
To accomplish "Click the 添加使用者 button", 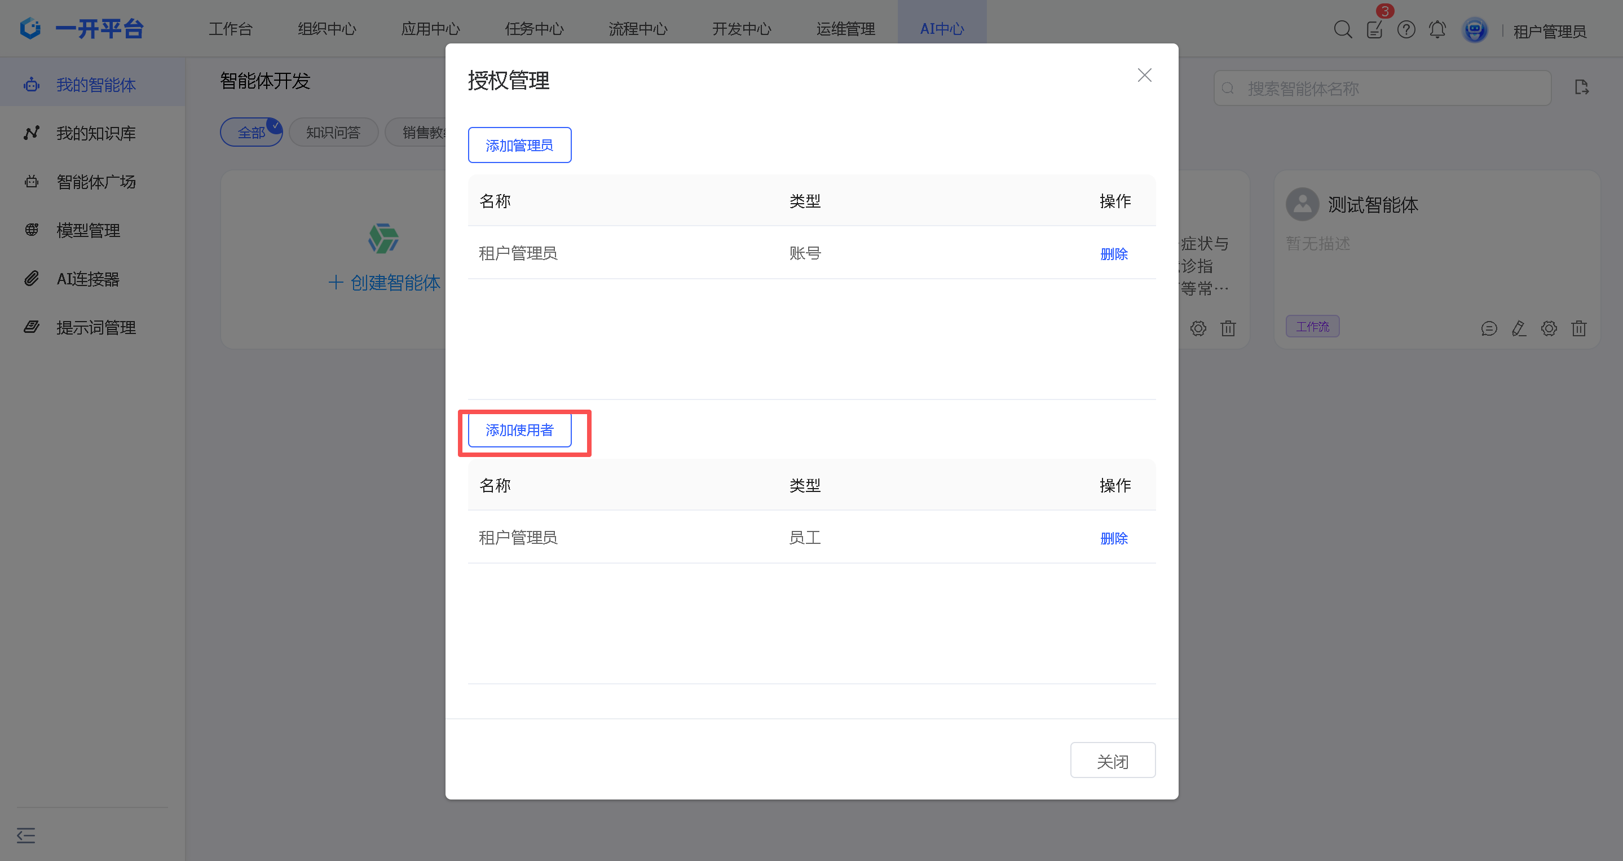I will click(519, 430).
